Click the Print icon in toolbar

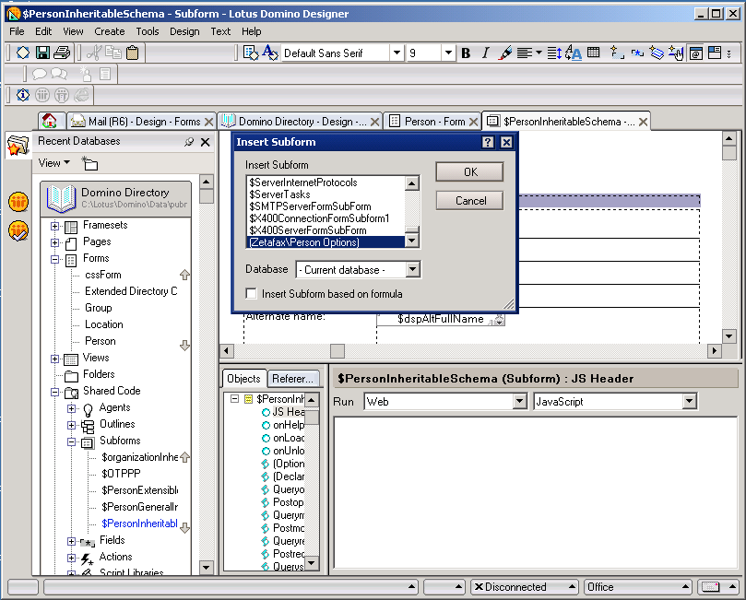pyautogui.click(x=62, y=53)
